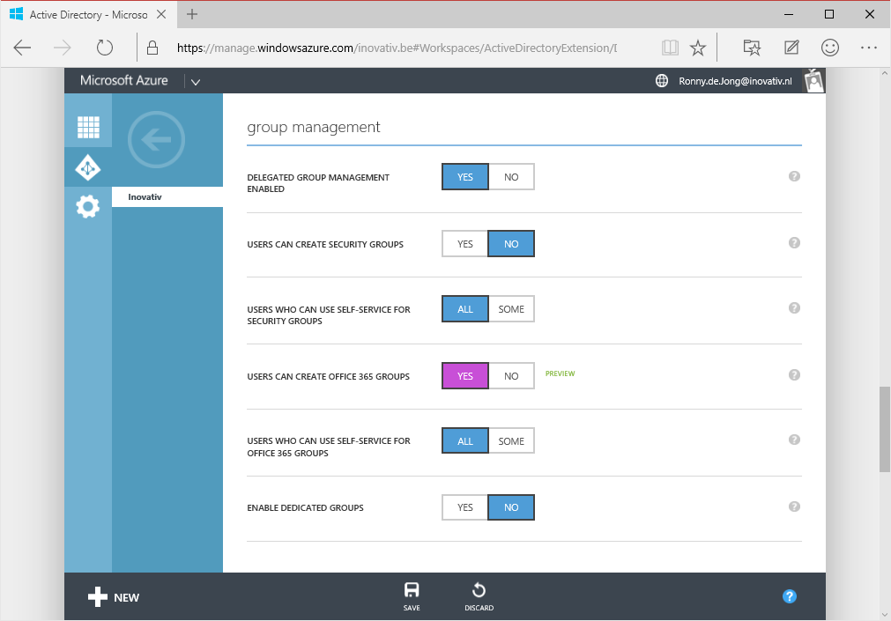This screenshot has height=621, width=891.
Task: Select SOME for self-service Office 365 groups
Action: pos(511,440)
